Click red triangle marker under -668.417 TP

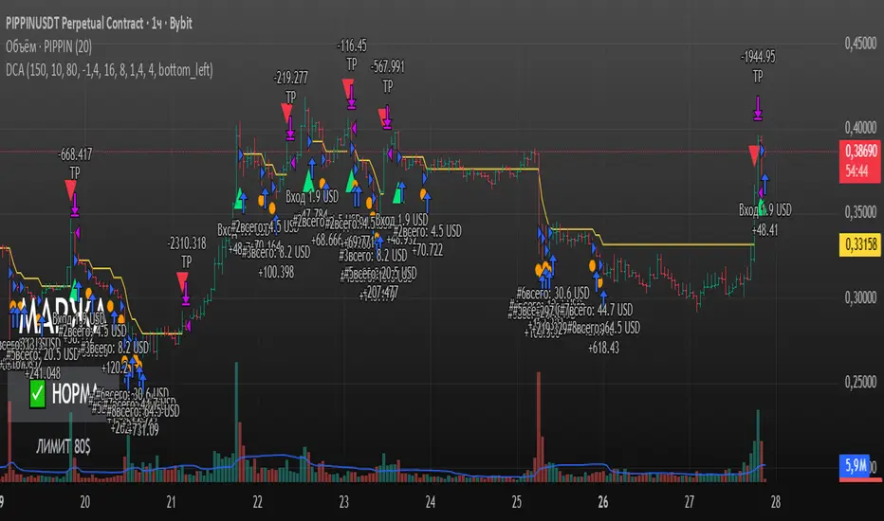[70, 189]
